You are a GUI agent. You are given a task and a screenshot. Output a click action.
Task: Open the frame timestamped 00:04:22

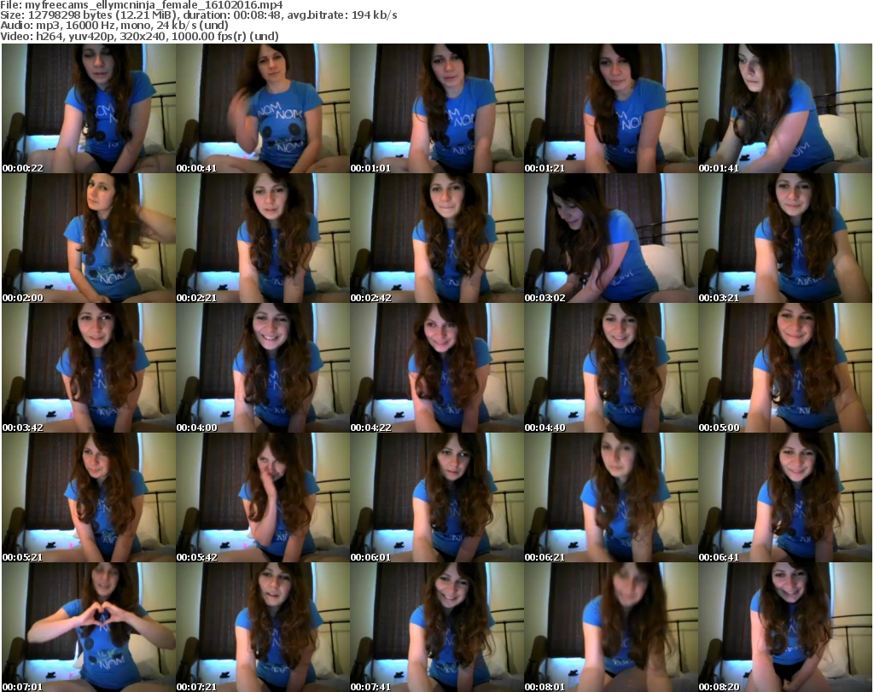click(x=436, y=368)
